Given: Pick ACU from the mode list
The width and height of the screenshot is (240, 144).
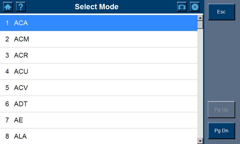Looking at the screenshot, I should tap(98, 72).
